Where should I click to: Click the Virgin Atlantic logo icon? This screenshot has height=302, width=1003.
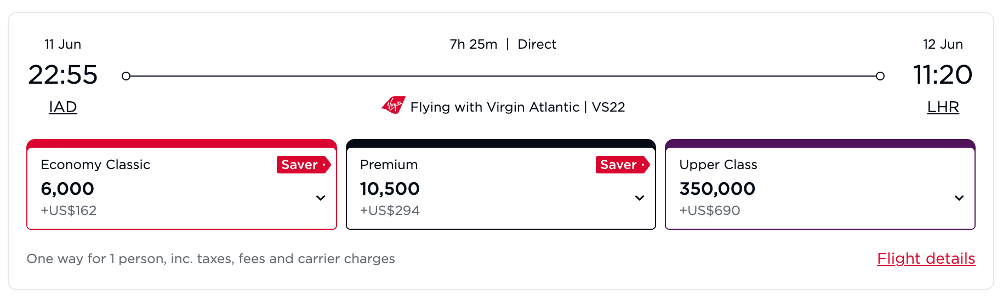pos(394,104)
